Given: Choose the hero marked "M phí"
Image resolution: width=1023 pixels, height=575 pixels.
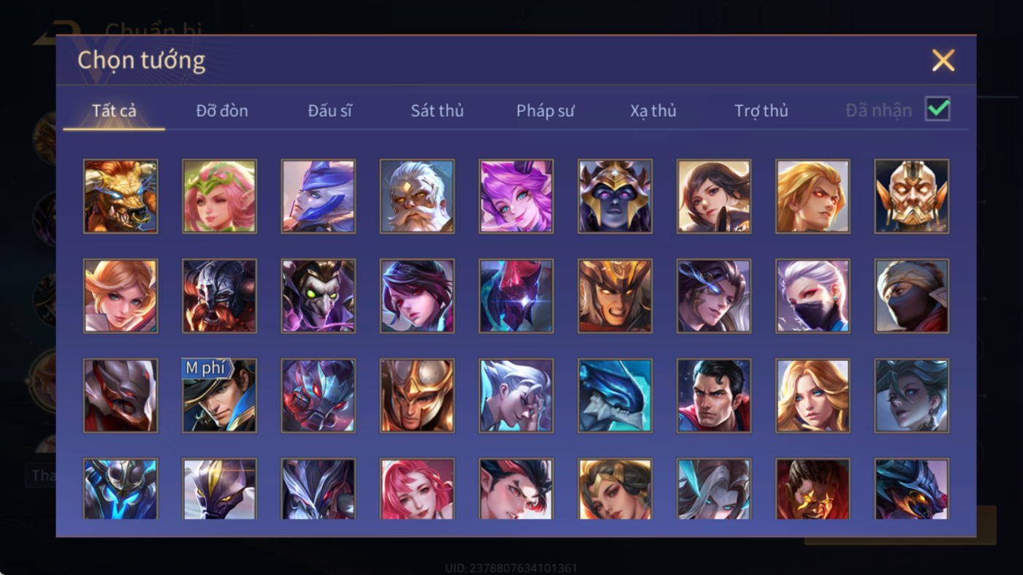Looking at the screenshot, I should point(219,395).
